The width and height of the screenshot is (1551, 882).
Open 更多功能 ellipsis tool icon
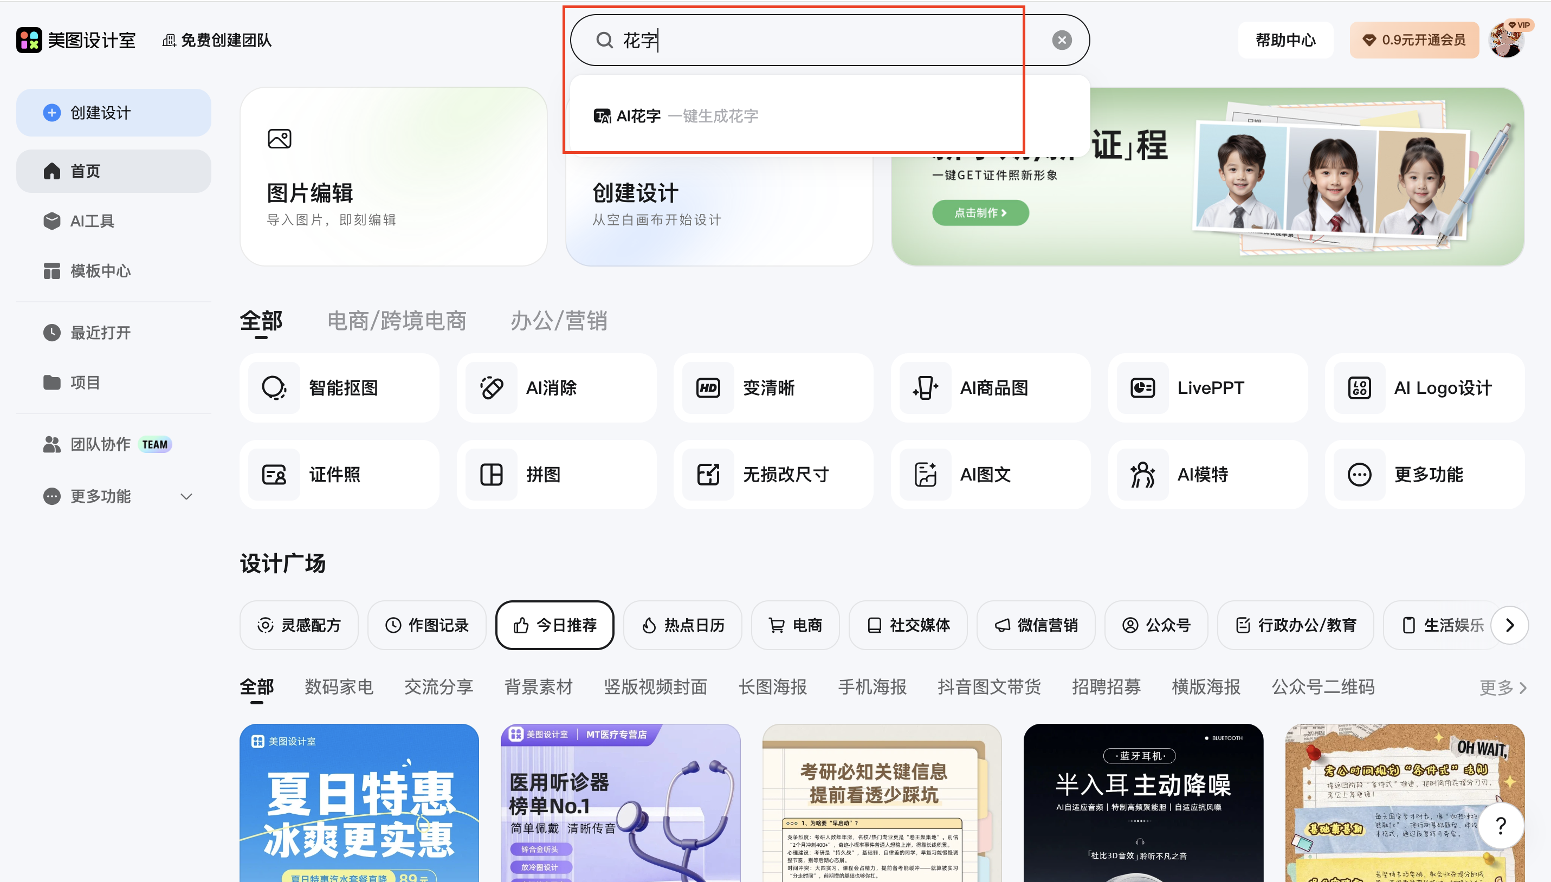click(x=1360, y=474)
